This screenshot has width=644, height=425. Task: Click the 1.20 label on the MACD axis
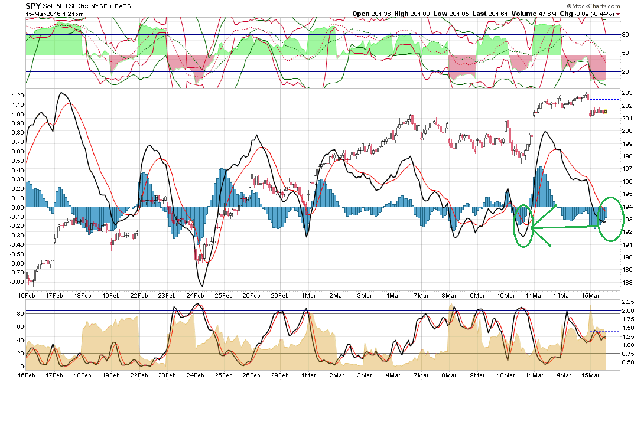tap(18, 95)
